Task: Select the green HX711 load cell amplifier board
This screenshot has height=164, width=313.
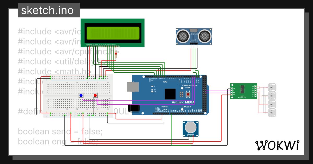Action: [244, 91]
